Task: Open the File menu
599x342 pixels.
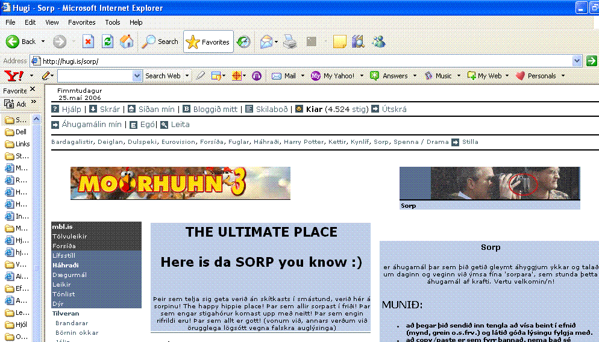Action: click(10, 22)
